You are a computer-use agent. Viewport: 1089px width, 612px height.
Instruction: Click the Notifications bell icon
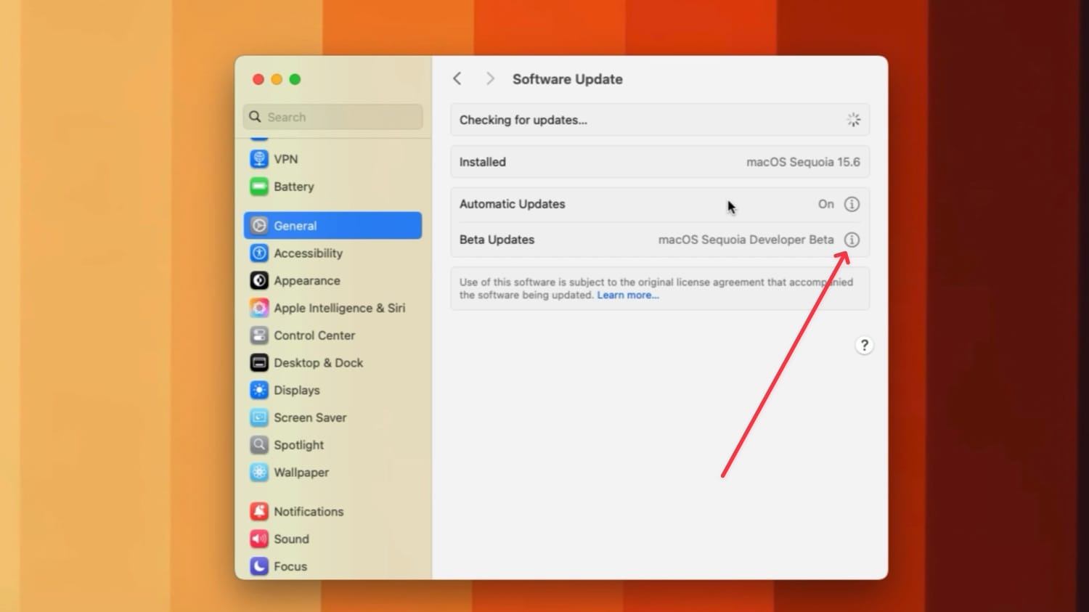pos(259,512)
